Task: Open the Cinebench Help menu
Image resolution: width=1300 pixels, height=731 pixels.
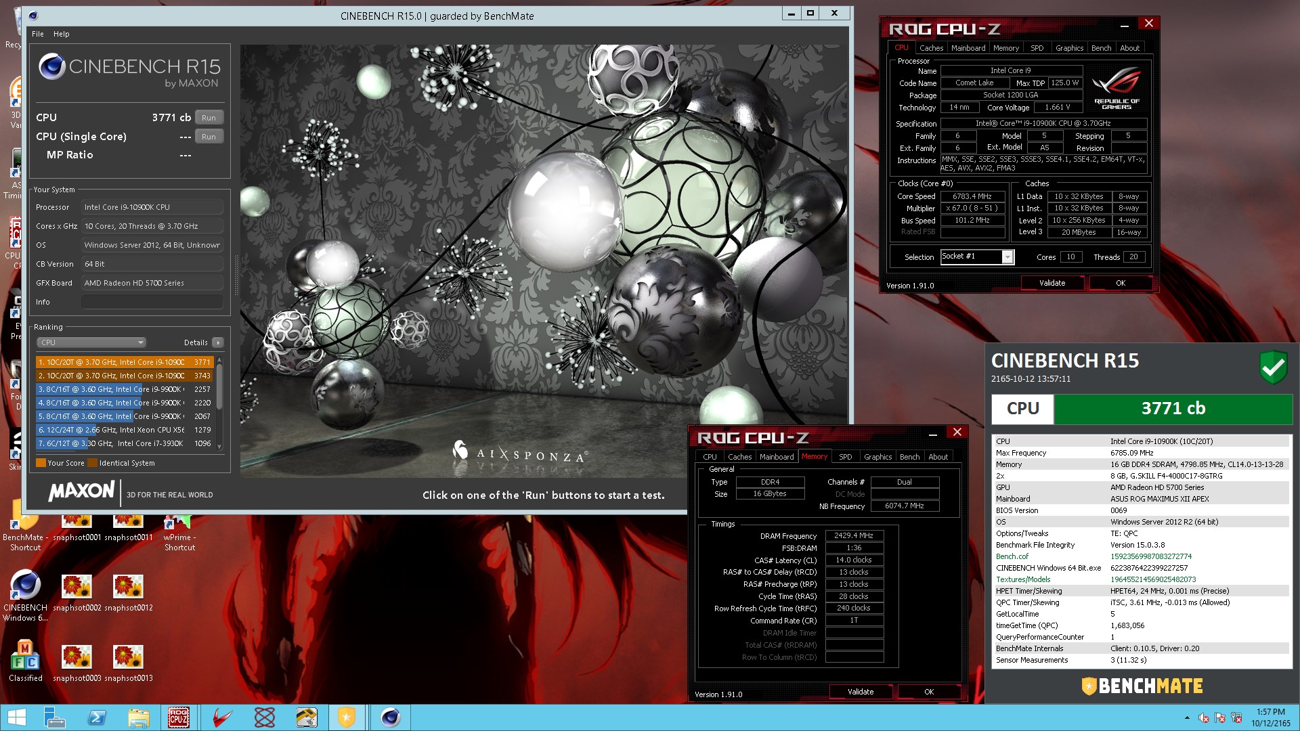Action: click(61, 34)
